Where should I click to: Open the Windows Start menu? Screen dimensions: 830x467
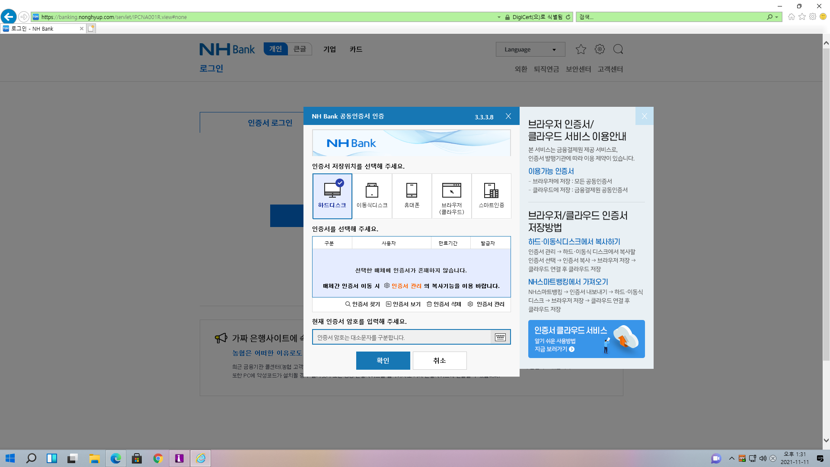click(x=10, y=458)
